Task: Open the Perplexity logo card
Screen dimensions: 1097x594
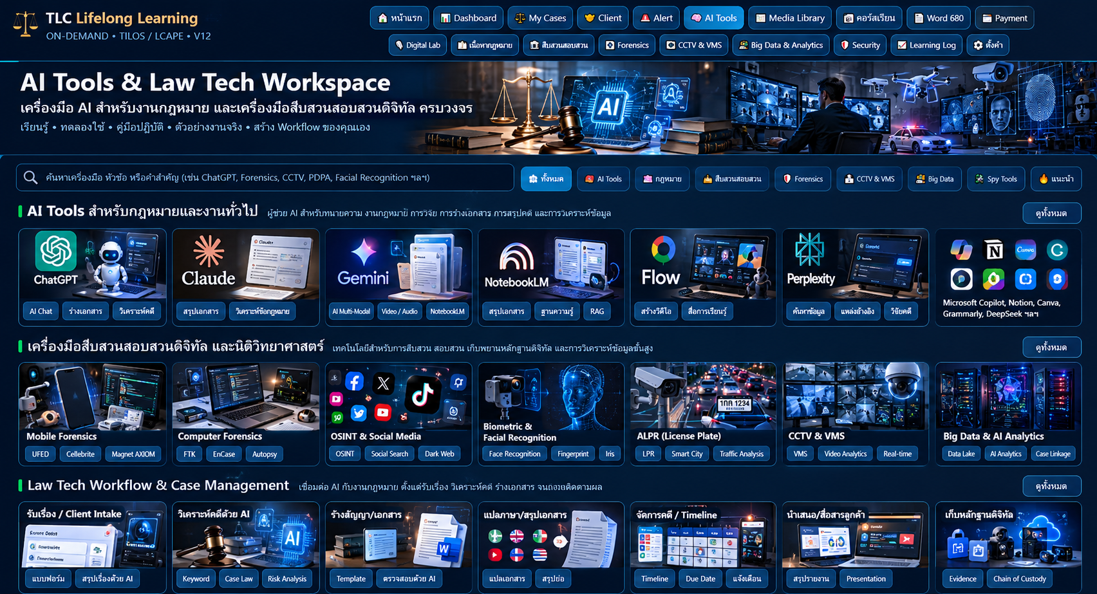Action: tap(809, 250)
